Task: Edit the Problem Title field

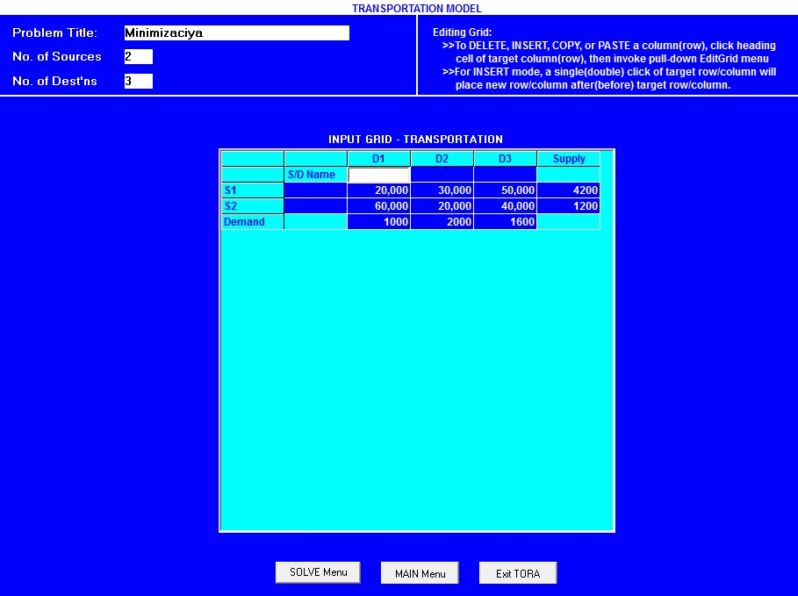Action: 237,33
